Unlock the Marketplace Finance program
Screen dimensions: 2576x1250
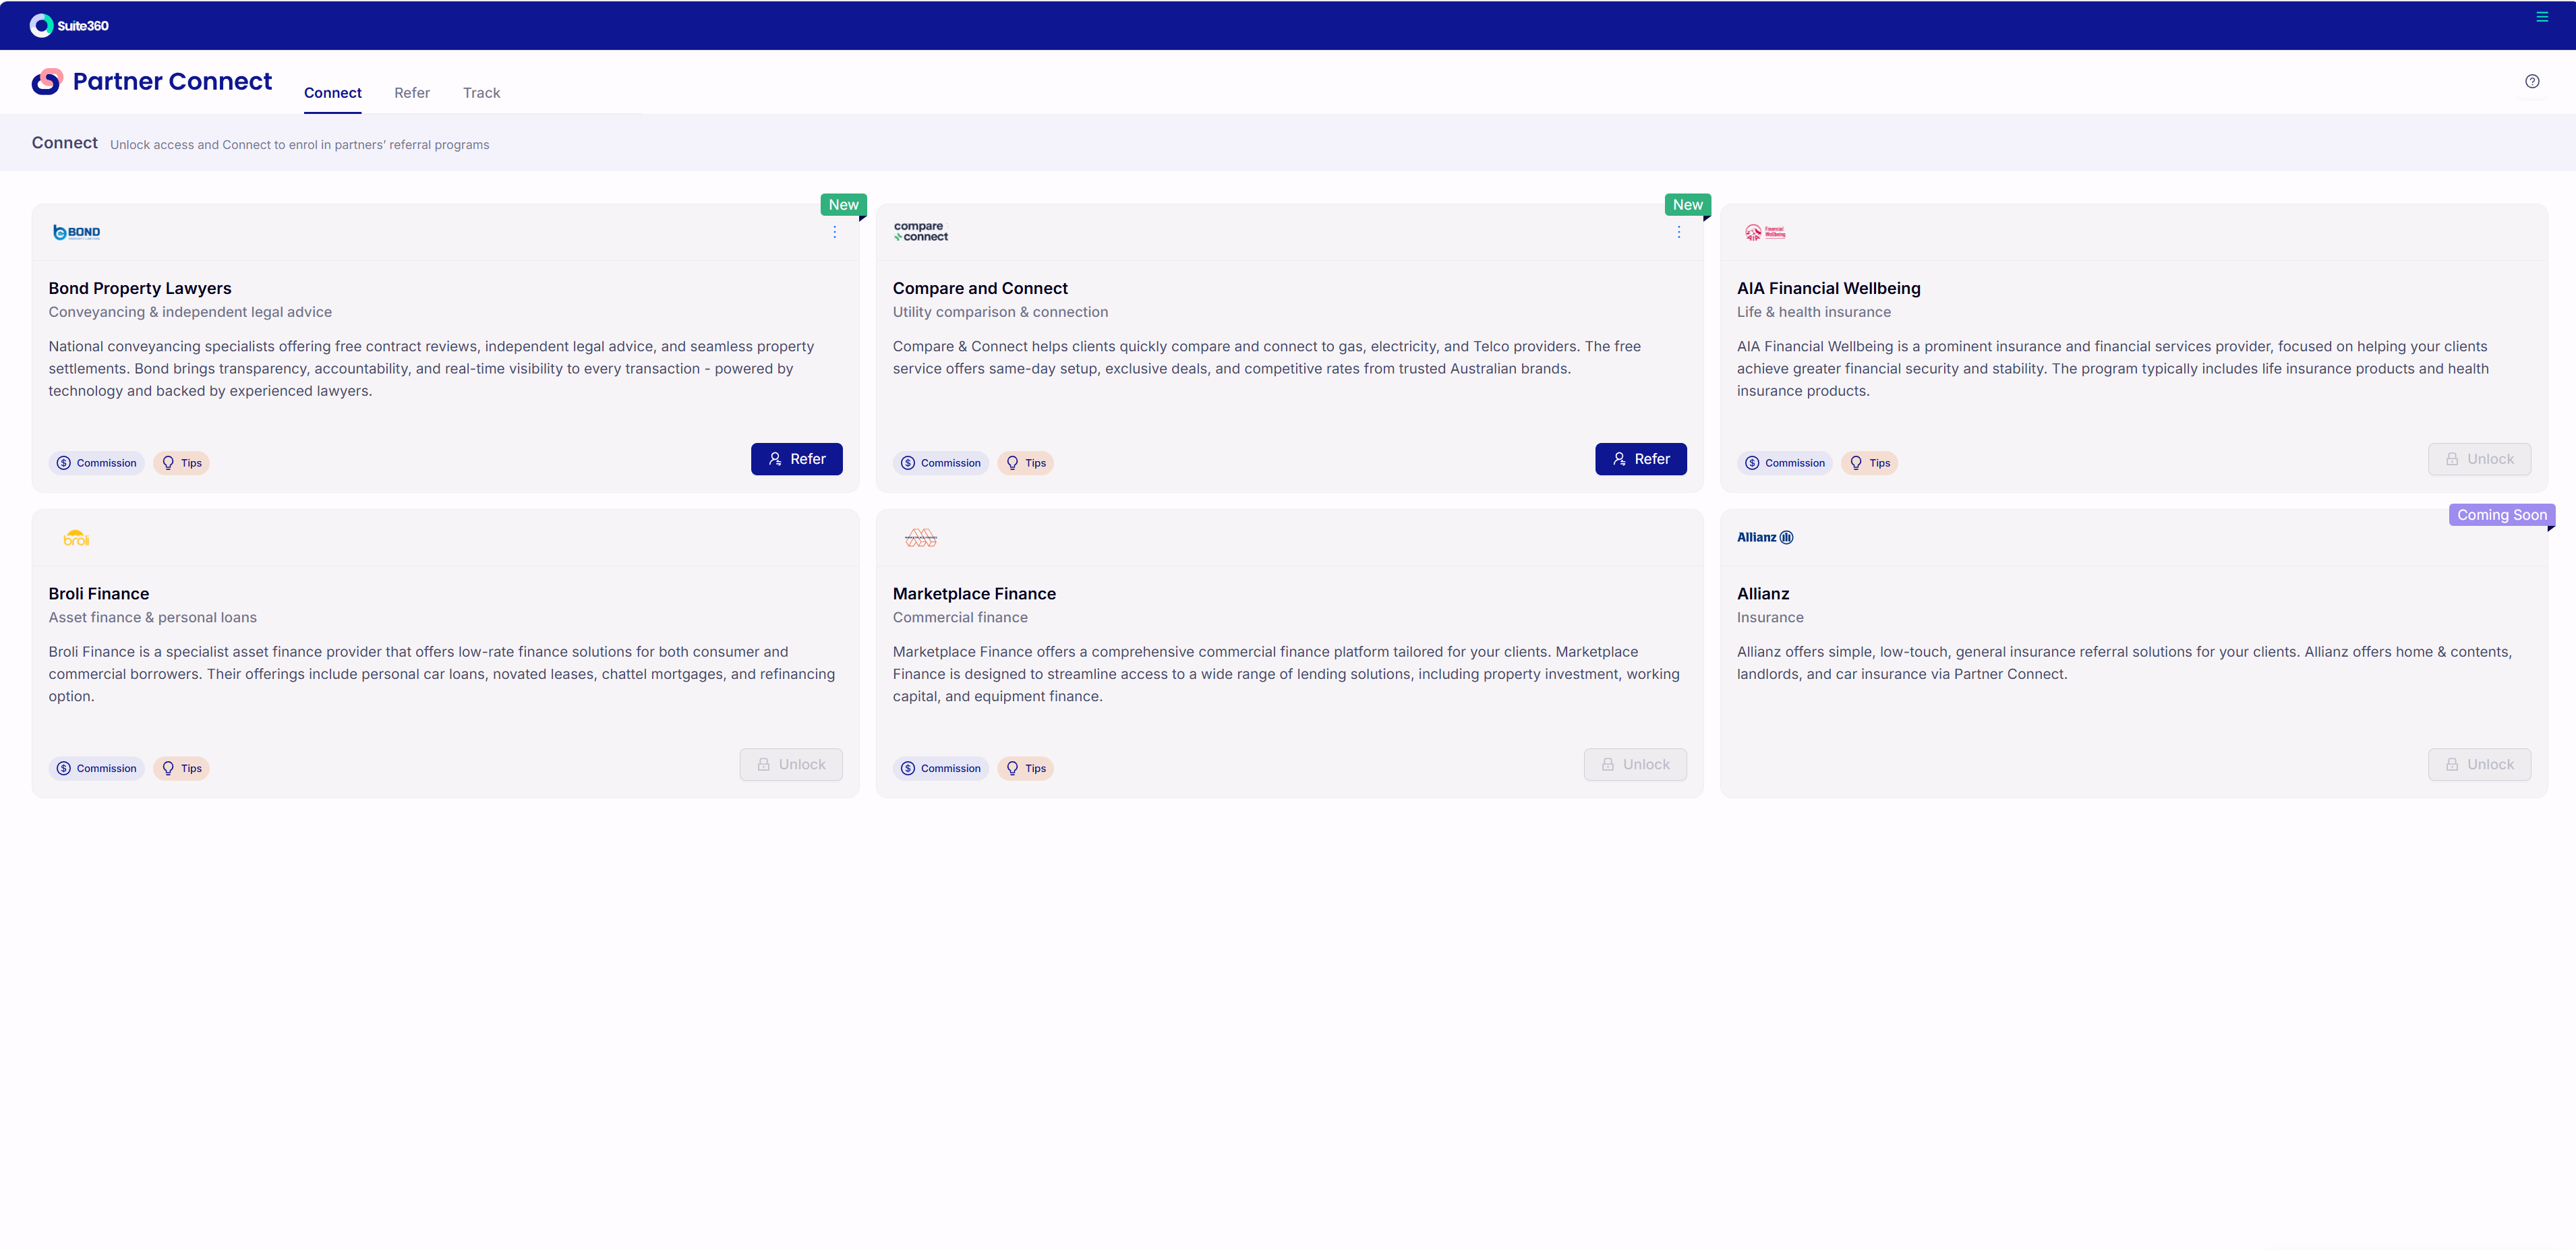tap(1634, 764)
